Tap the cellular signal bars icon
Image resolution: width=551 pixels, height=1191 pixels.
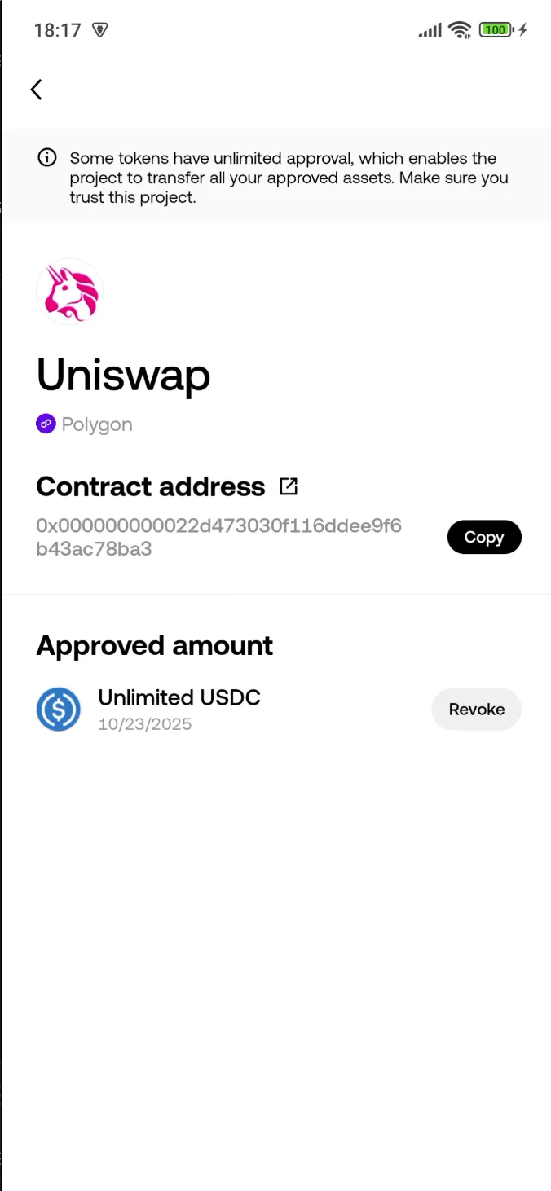(x=430, y=30)
